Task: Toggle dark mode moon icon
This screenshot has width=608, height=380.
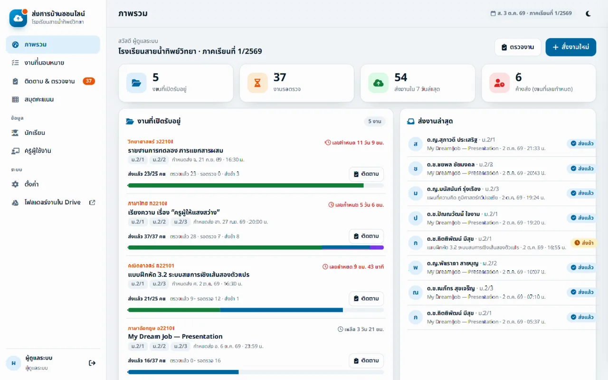Action: pos(589,13)
